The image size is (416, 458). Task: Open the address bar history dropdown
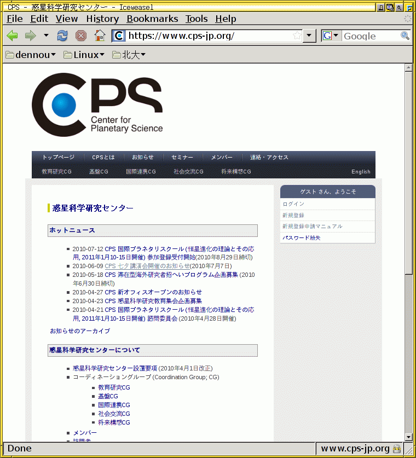point(309,36)
